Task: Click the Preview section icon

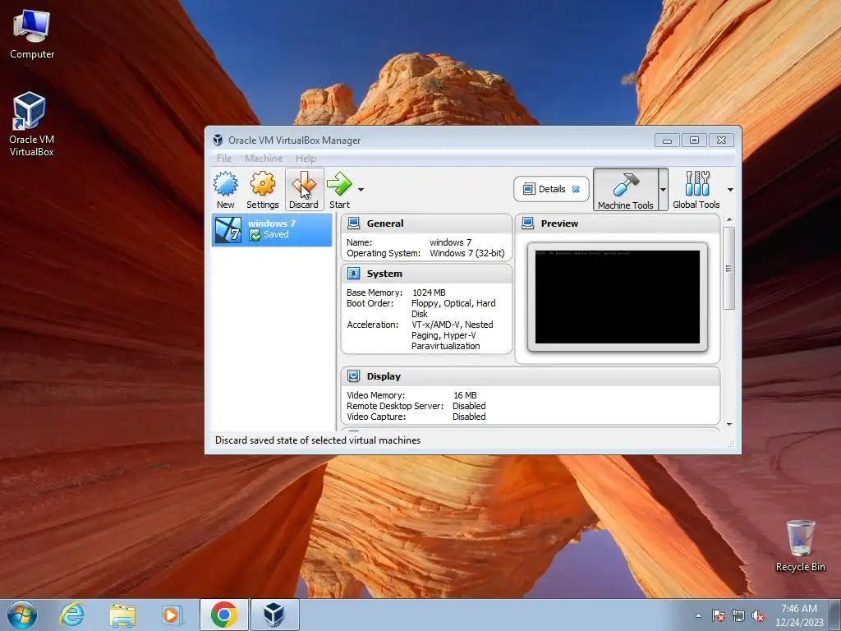Action: [x=528, y=223]
